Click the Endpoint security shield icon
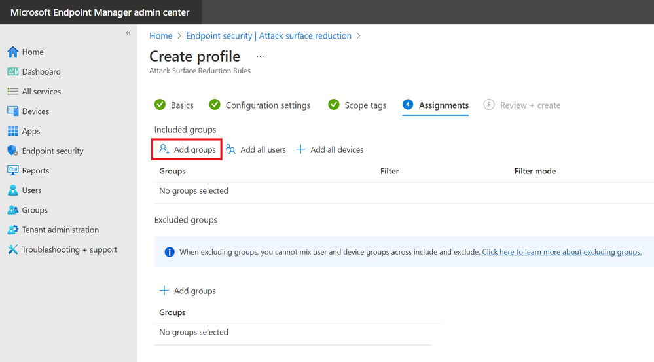This screenshot has width=654, height=362. (x=13, y=151)
